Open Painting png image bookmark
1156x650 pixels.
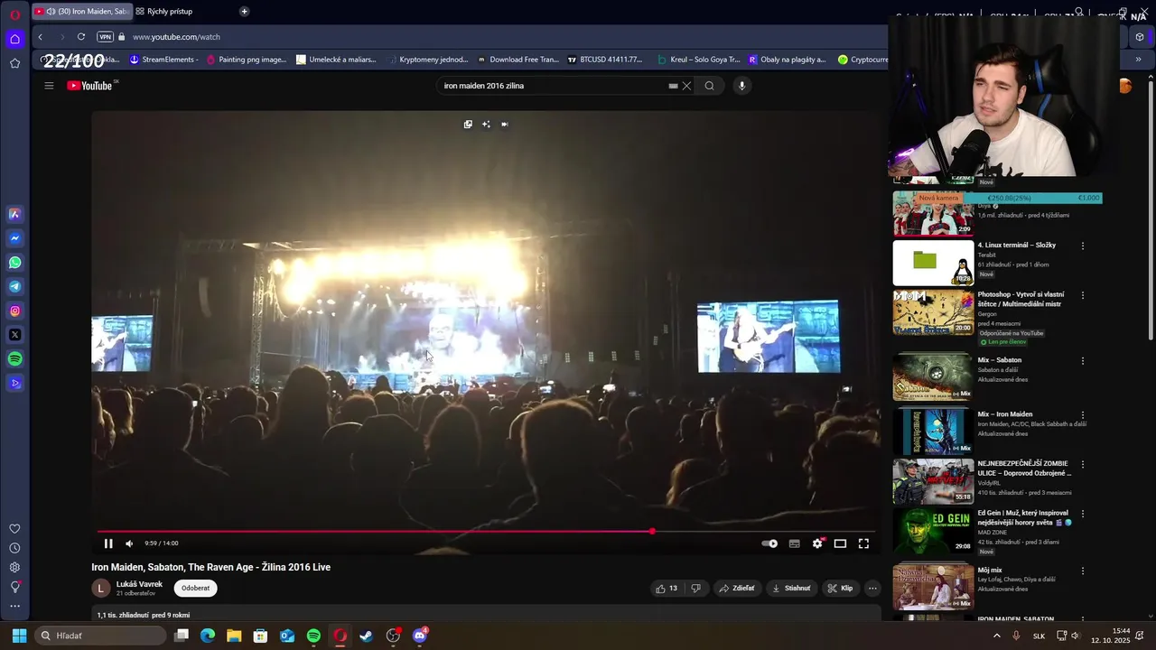pyautogui.click(x=246, y=60)
